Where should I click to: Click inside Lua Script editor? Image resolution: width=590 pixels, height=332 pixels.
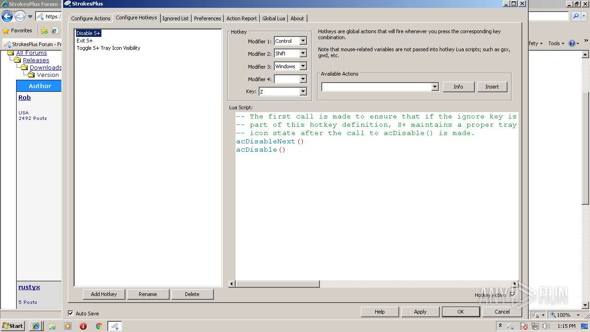(377, 196)
